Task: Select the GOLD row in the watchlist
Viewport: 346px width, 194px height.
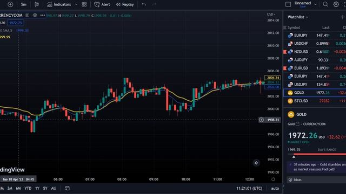Action: (315, 93)
